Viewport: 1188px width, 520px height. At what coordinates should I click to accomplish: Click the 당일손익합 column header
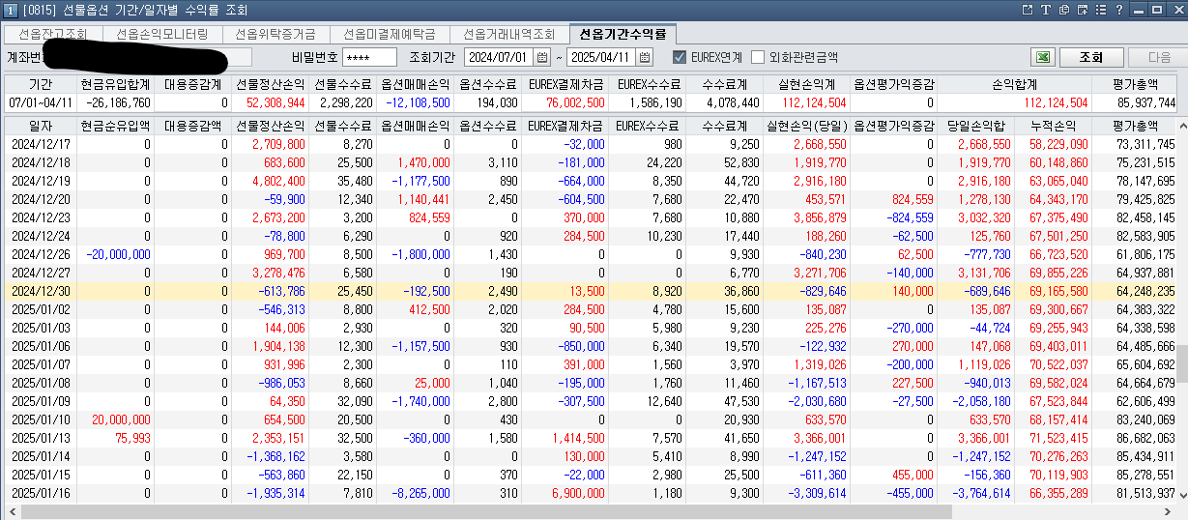click(x=975, y=126)
